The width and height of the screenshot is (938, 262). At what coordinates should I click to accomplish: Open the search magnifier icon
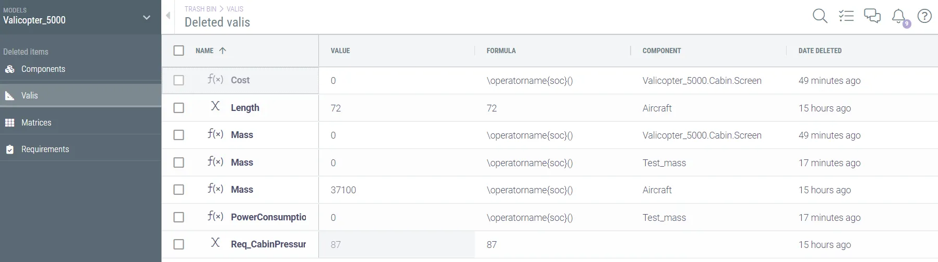(820, 16)
